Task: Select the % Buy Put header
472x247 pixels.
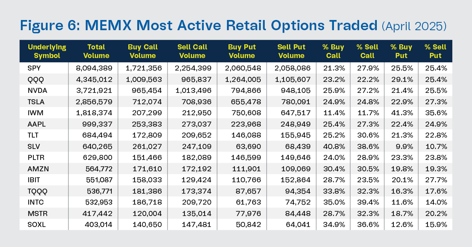Action: click(401, 51)
